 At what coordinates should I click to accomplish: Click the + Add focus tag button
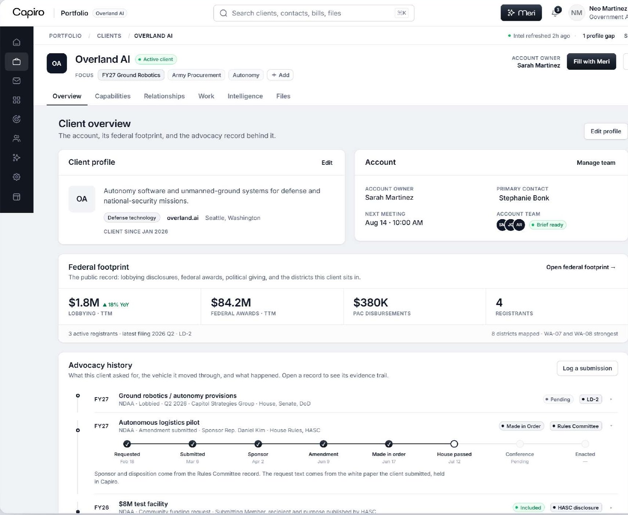(x=280, y=75)
